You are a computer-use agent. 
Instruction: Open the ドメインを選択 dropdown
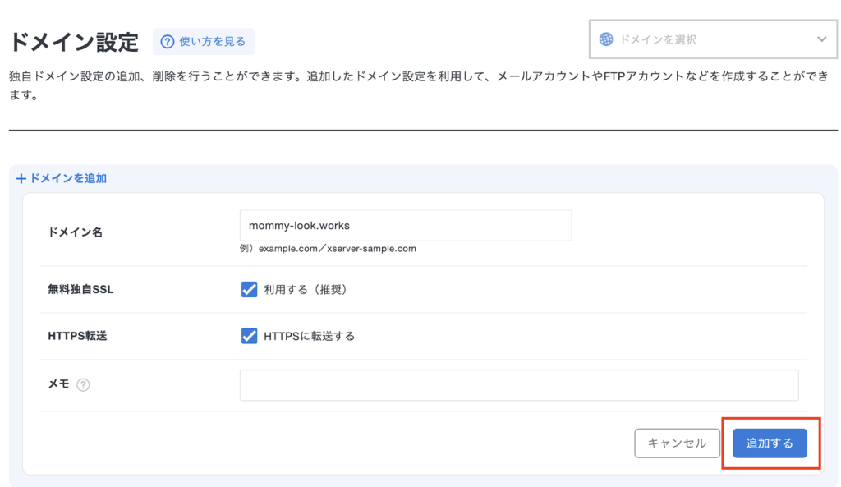point(712,39)
